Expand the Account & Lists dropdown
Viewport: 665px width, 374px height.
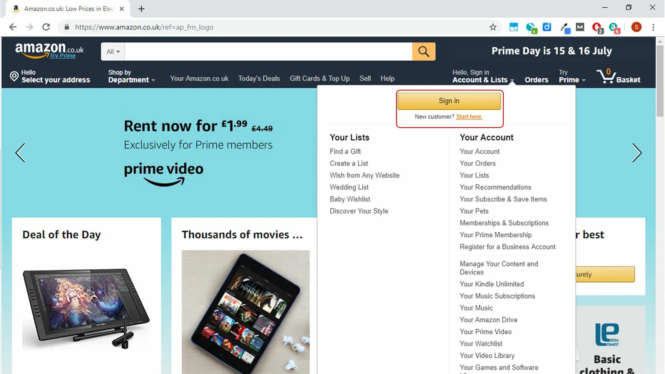coord(483,76)
